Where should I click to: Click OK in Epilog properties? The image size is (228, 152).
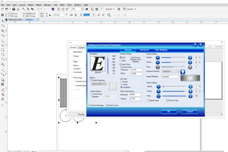click(169, 112)
